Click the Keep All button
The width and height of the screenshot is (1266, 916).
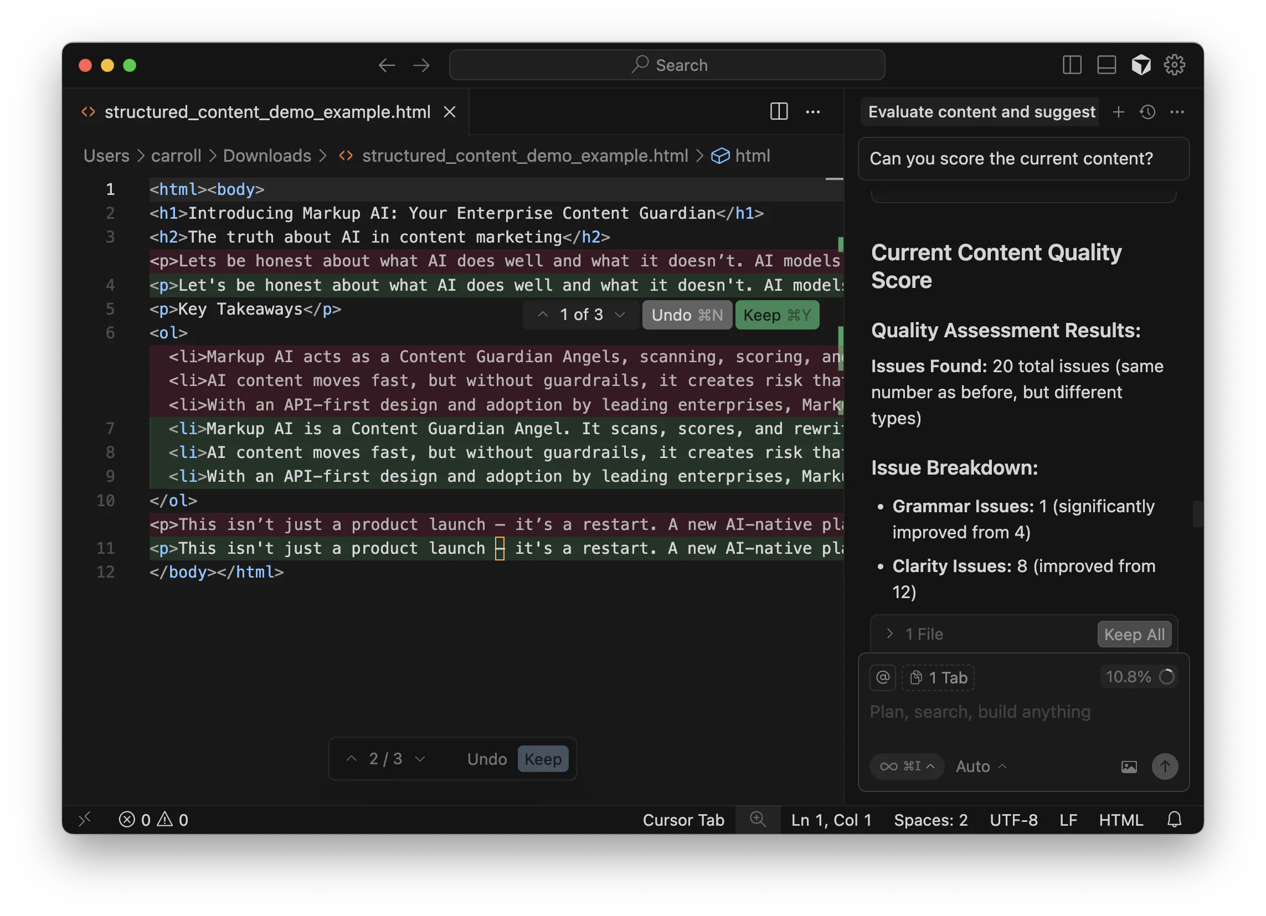(1134, 635)
